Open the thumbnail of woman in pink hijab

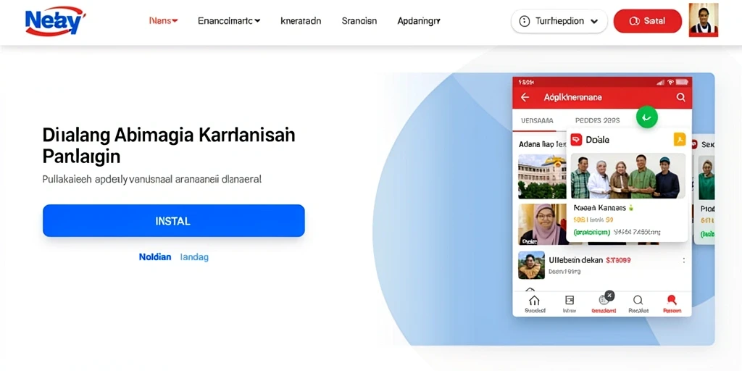[542, 225]
